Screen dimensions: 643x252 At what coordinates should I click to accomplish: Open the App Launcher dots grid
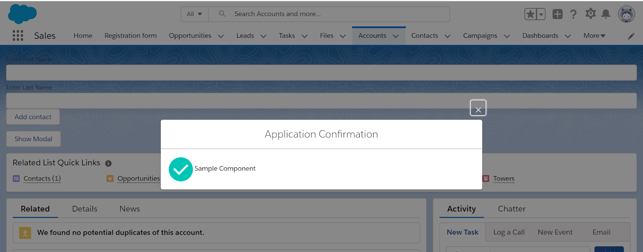click(x=18, y=36)
